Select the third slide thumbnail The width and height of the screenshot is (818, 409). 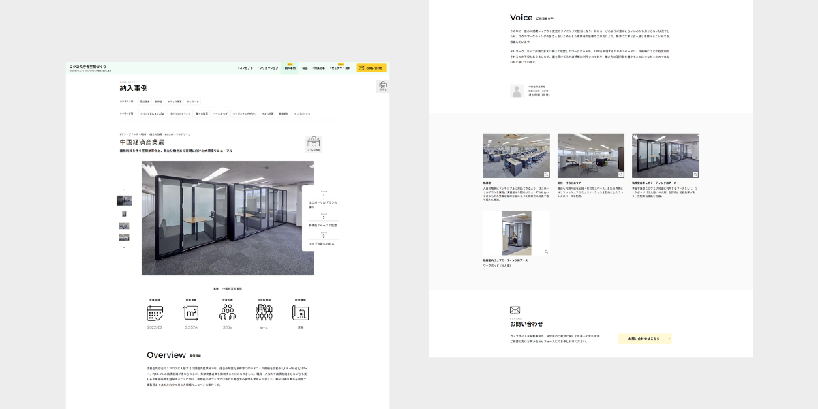click(124, 226)
